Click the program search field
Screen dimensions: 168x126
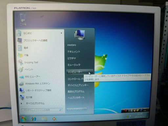(42, 110)
